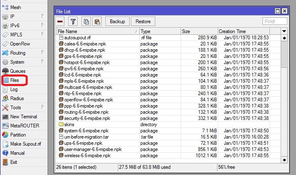Screen dimensions: 296x175
Task: Click the red minus Remove button
Action: [x=60, y=21]
